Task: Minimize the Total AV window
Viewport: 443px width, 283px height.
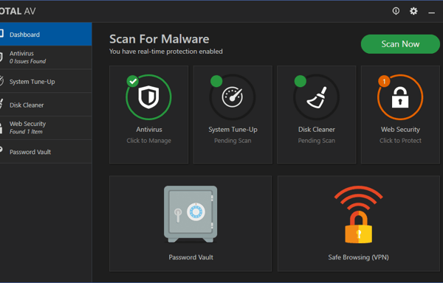Action: [431, 13]
